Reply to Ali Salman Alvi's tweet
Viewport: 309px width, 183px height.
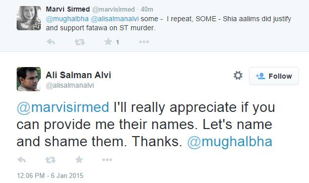coord(22,160)
